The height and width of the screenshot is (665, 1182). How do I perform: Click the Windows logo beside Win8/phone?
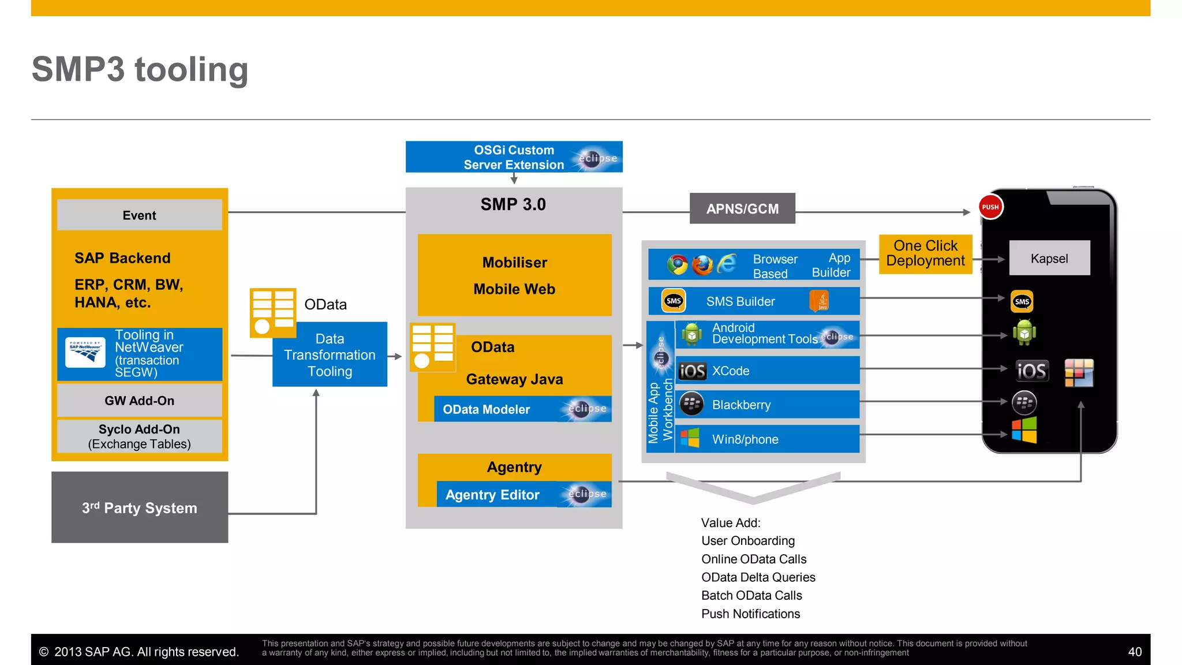click(690, 438)
